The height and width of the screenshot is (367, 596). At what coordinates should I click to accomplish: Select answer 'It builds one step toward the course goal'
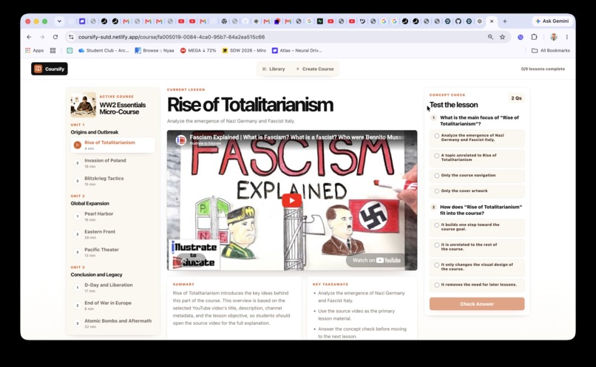click(477, 227)
